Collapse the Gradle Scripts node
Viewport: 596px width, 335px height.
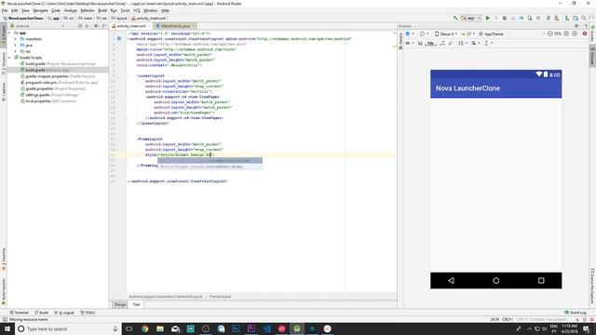pyautogui.click(x=10, y=58)
